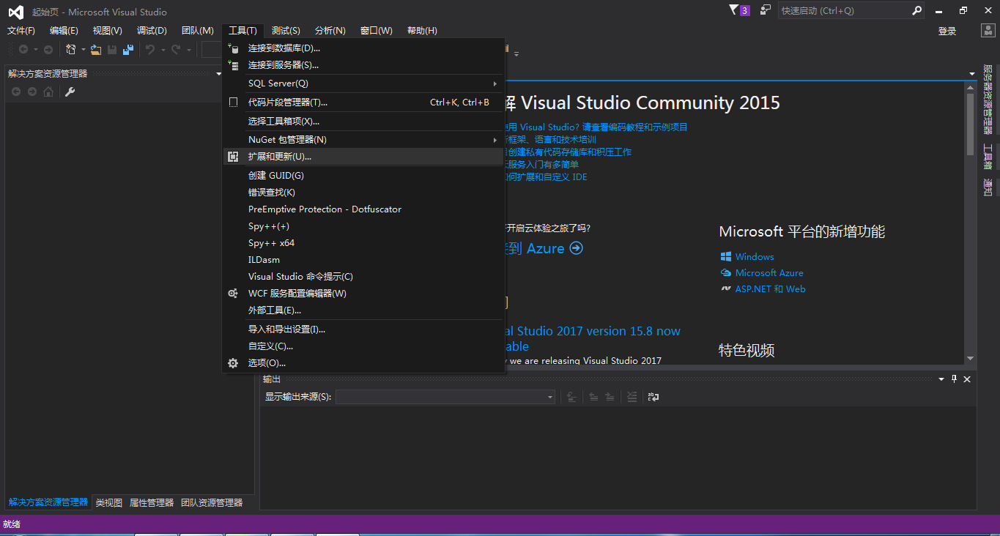Click the Save toolbar icon
The width and height of the screenshot is (1000, 536).
tap(112, 50)
